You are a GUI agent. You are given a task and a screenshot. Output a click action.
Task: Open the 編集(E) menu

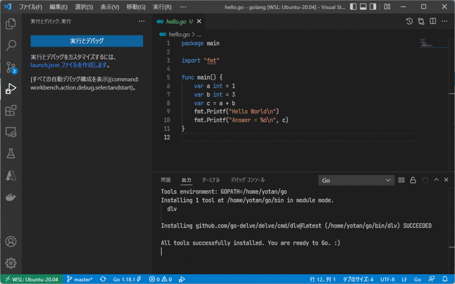click(58, 7)
